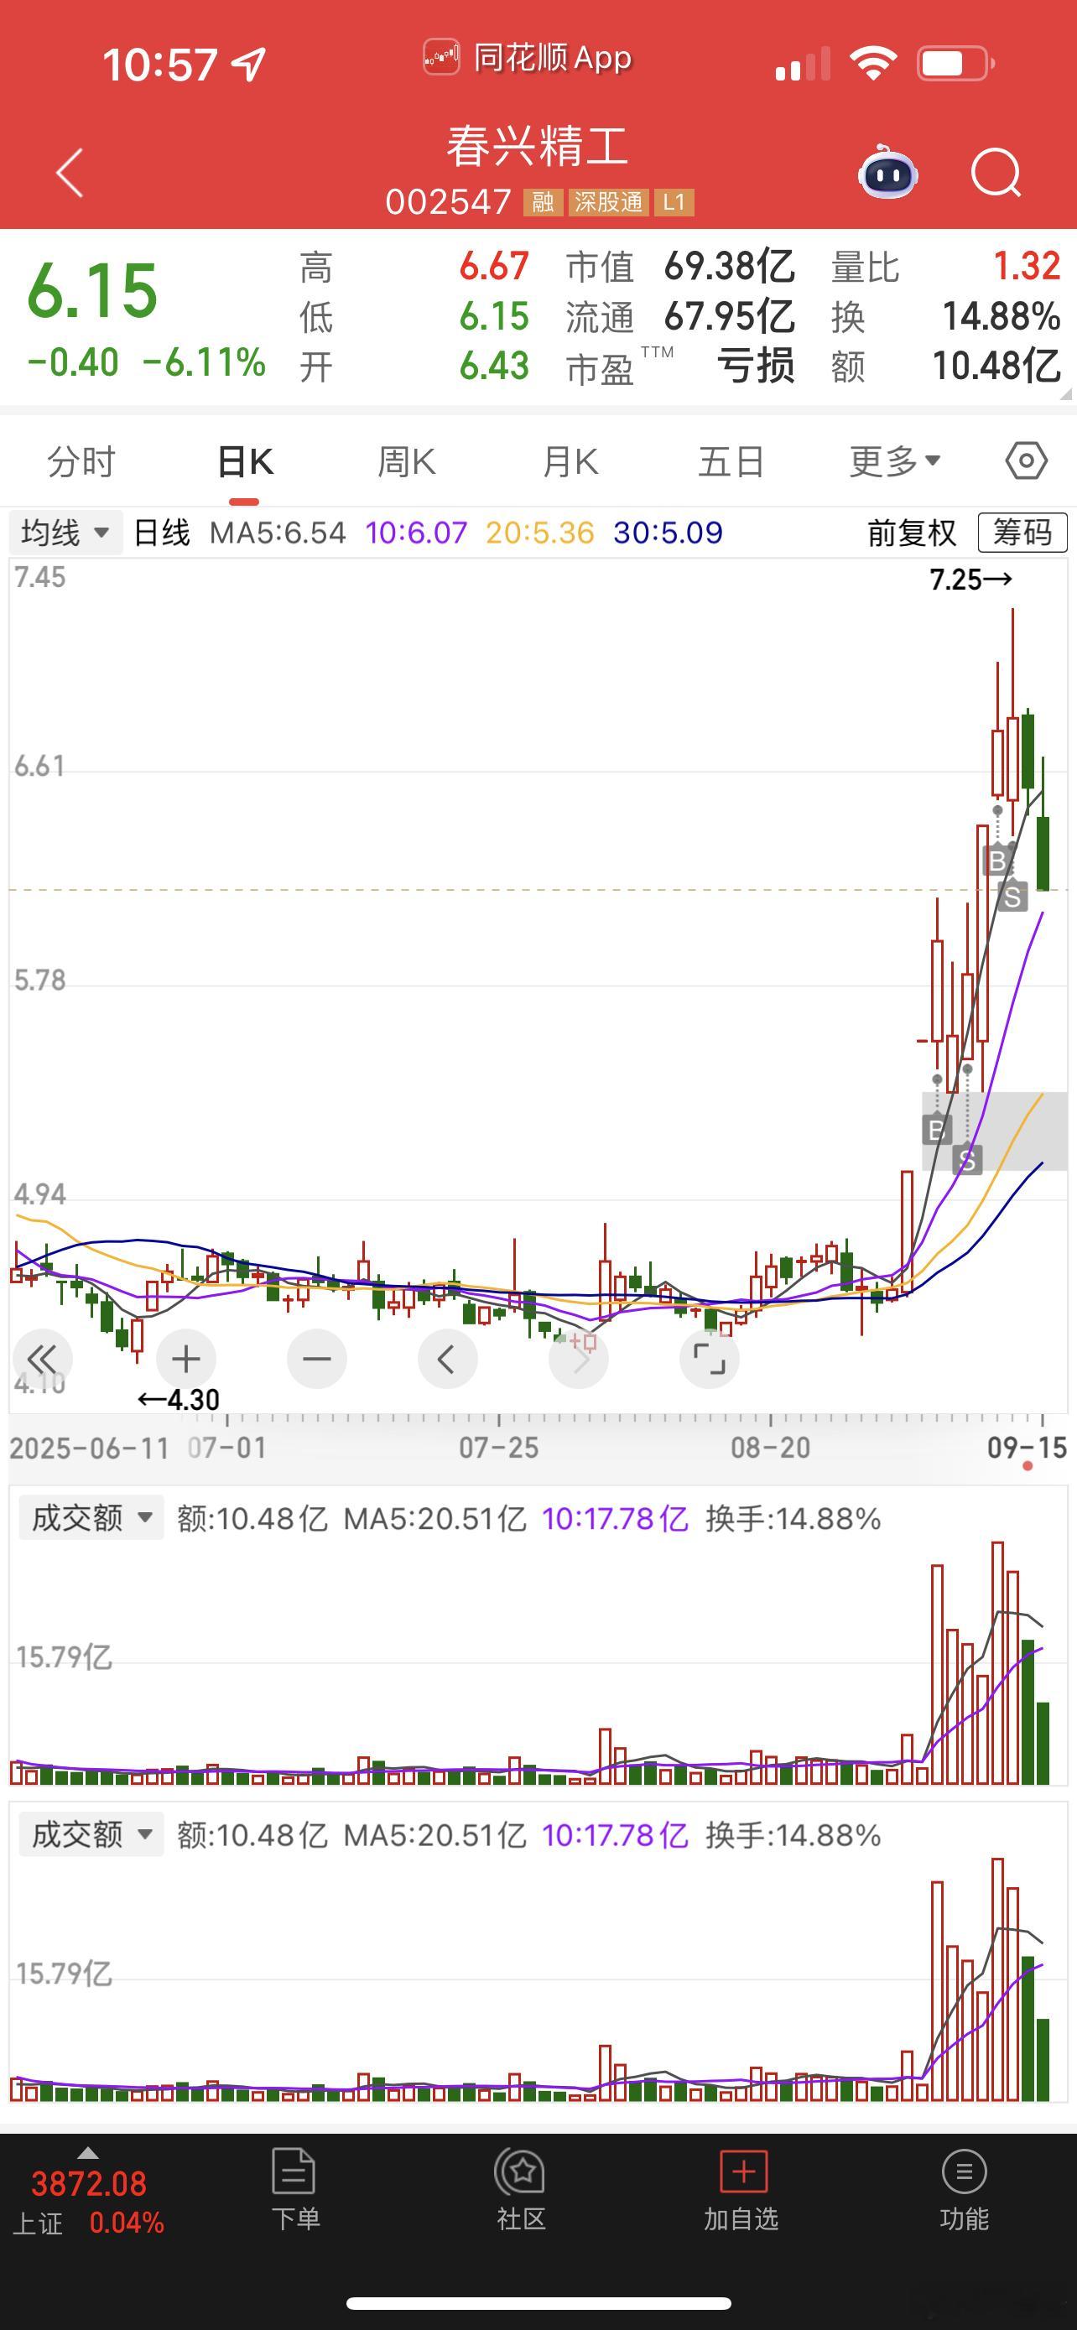The width and height of the screenshot is (1077, 2330).
Task: Open the 均线 indicator dropdown
Action: [x=65, y=532]
